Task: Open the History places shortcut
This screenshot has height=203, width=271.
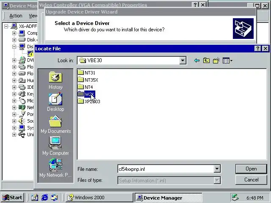Action: pyautogui.click(x=55, y=80)
